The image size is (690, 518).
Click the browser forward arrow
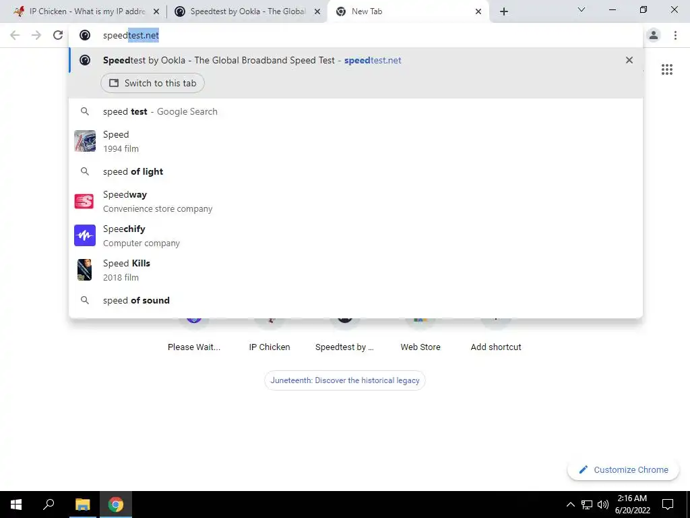click(36, 35)
